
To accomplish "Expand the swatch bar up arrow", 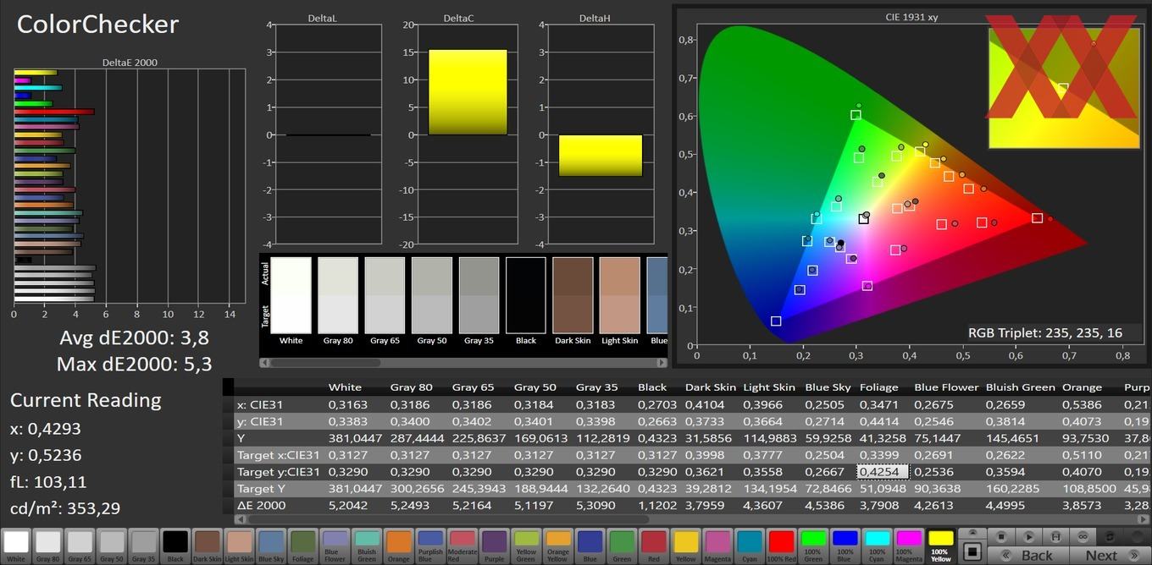I will tap(972, 533).
